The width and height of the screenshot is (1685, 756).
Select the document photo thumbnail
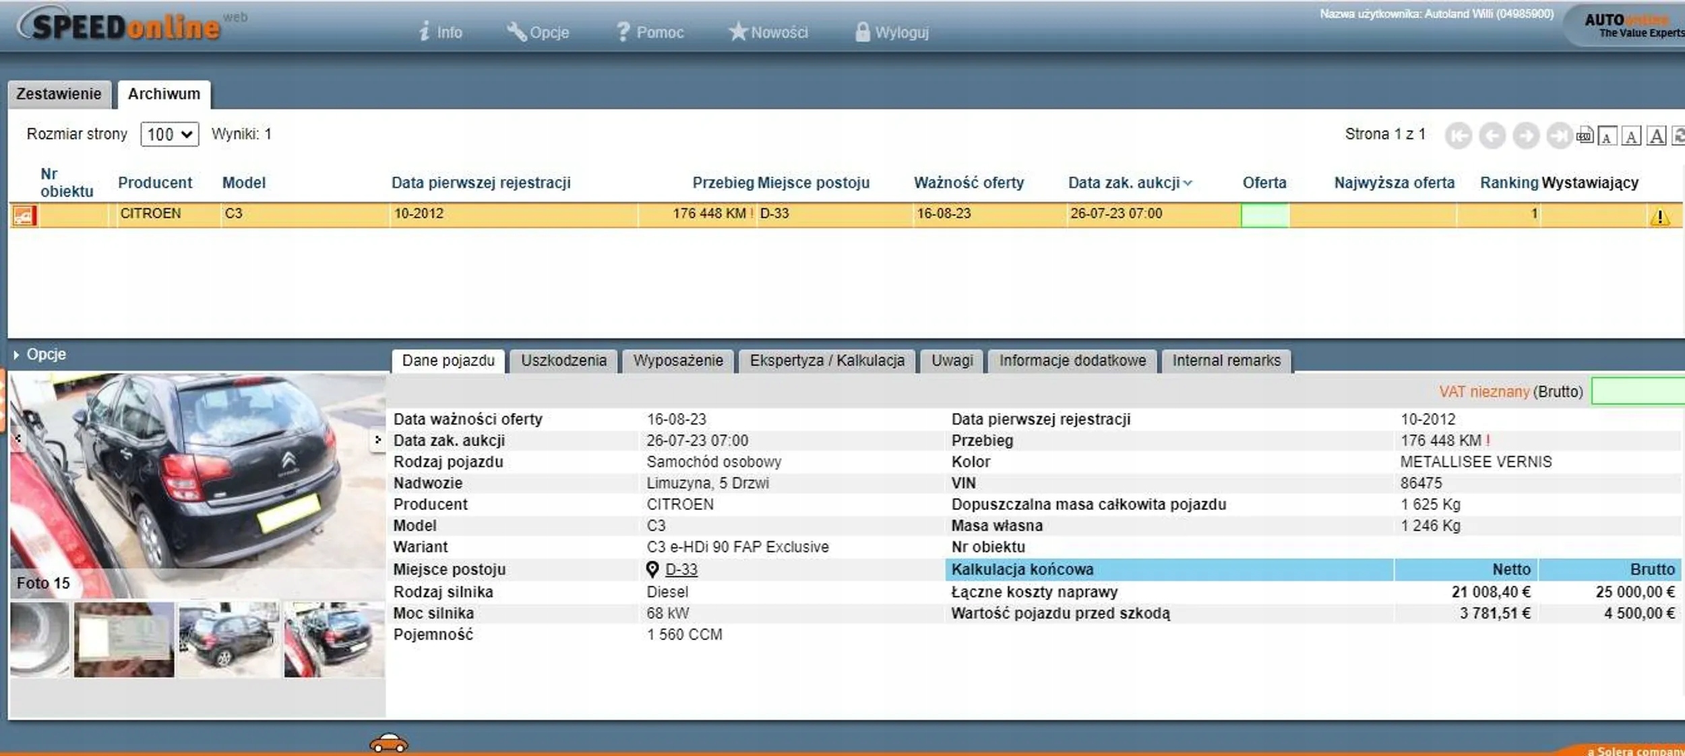click(x=124, y=640)
